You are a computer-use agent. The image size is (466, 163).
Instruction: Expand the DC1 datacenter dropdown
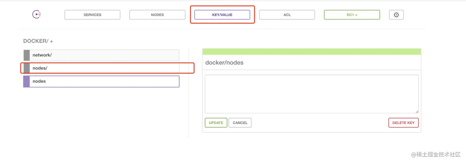point(352,15)
